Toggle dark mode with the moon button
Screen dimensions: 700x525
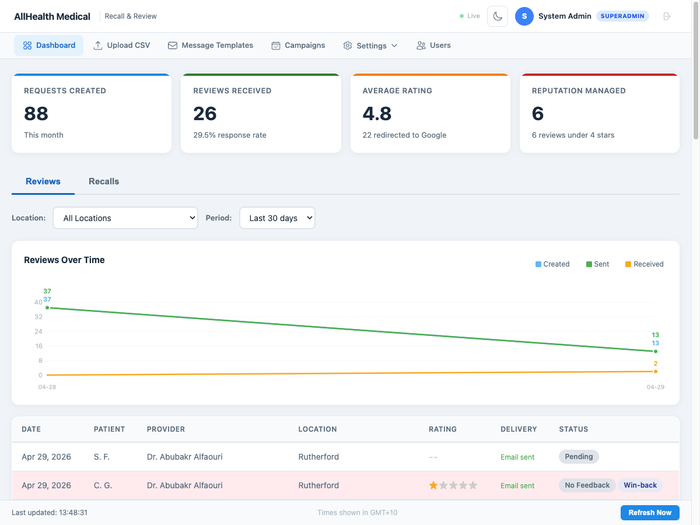[x=497, y=16]
